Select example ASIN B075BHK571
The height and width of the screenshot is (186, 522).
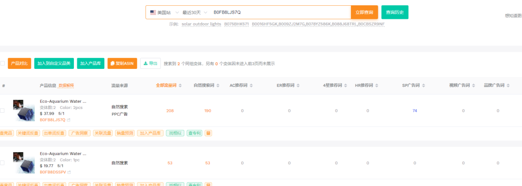[x=236, y=24]
